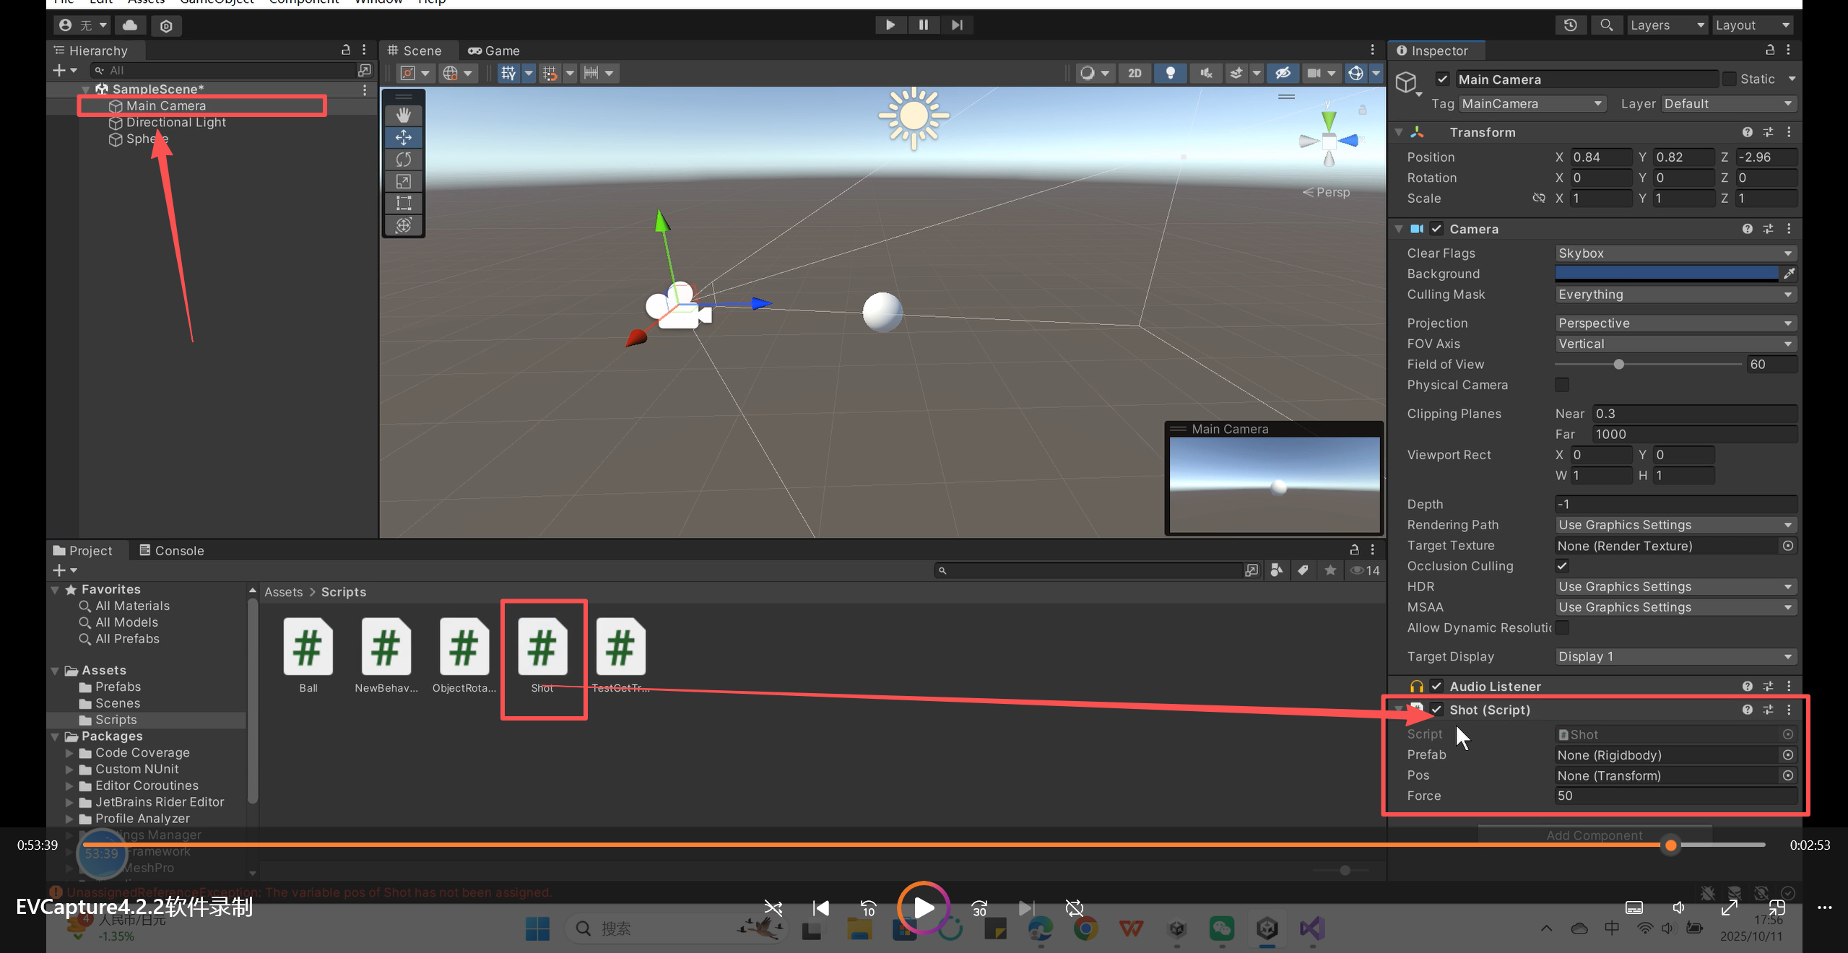Select the Hand tool in scene toolbar
Viewport: 1848px width, 953px height.
click(x=404, y=116)
